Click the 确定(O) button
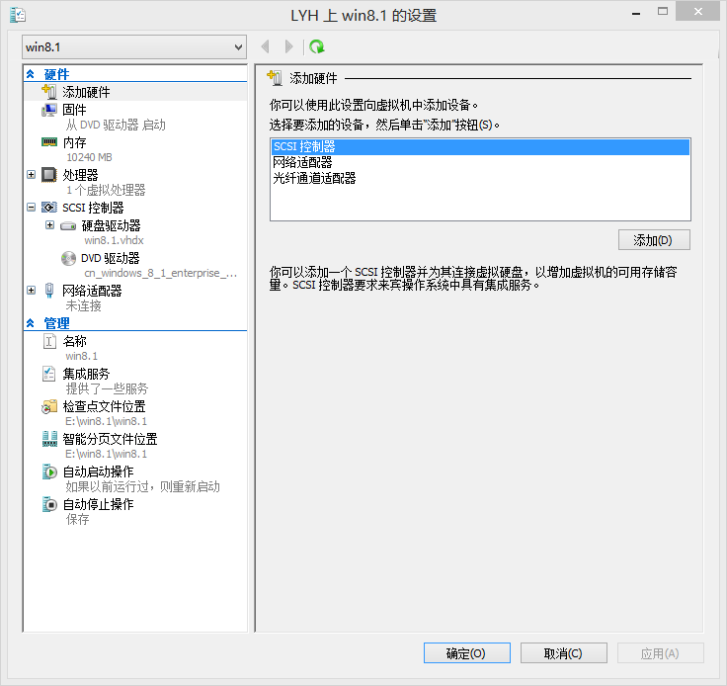The height and width of the screenshot is (686, 727). coord(467,653)
